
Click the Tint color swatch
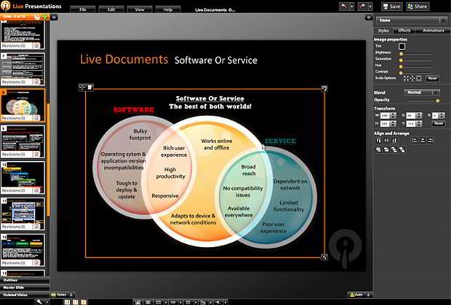coord(402,46)
